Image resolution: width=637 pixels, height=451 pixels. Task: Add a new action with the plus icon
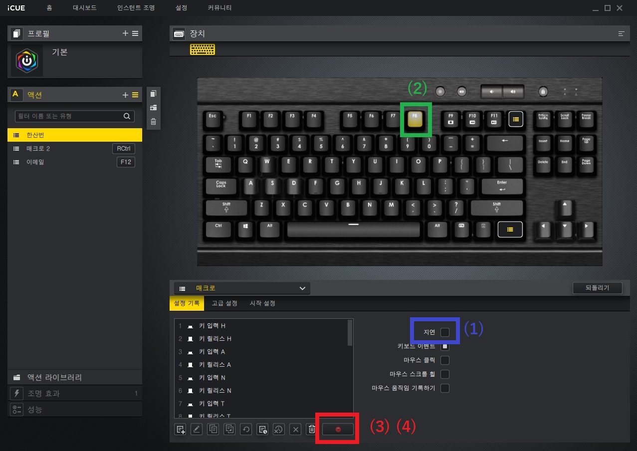(x=125, y=95)
